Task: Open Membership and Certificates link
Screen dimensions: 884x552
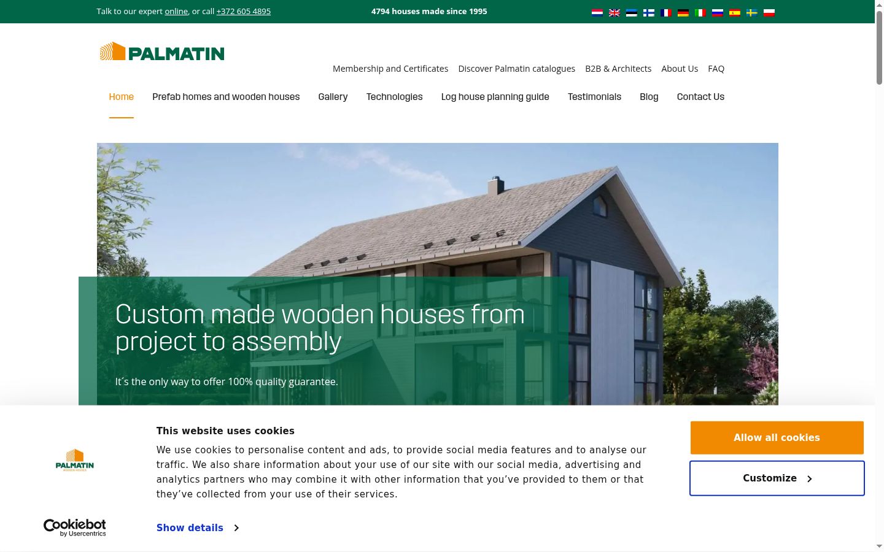Action: click(x=390, y=69)
